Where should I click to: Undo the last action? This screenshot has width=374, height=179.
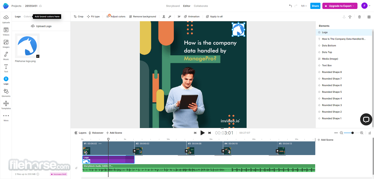coord(291,6)
